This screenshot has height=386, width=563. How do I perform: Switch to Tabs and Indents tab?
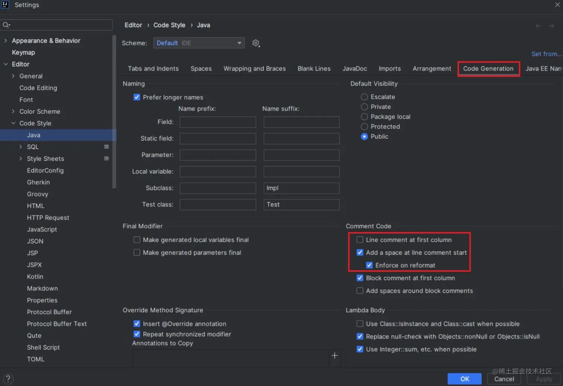coord(153,69)
